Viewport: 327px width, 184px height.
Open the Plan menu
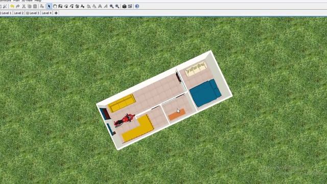pyautogui.click(x=16, y=1)
